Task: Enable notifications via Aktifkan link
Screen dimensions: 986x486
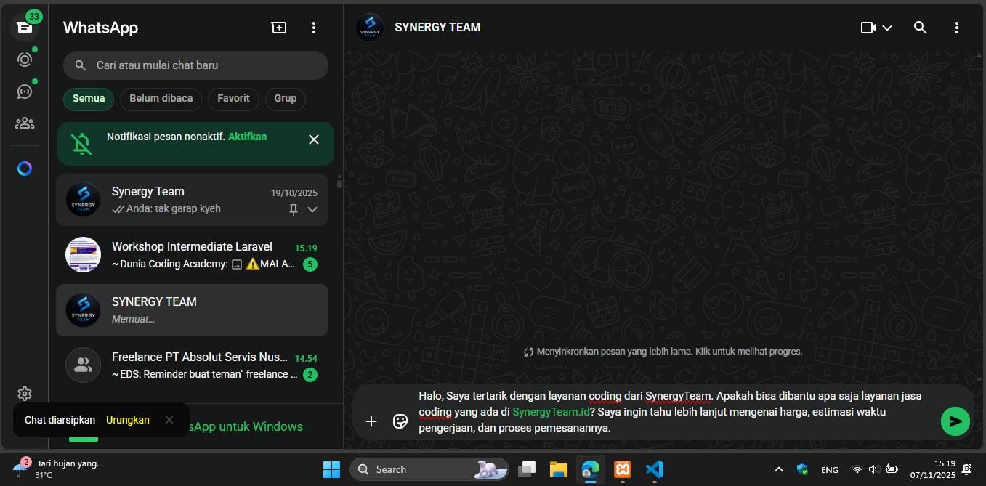Action: [247, 137]
